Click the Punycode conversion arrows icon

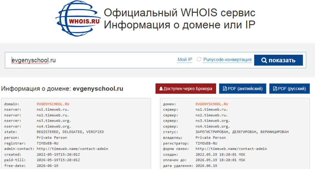[x=199, y=59]
